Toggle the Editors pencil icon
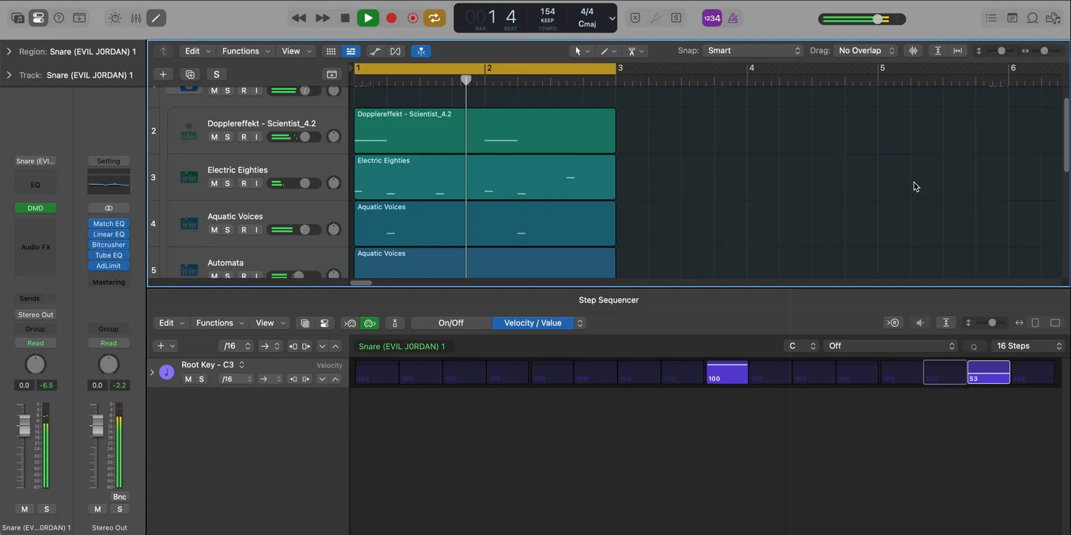Screen dimensions: 1071x535 (x=156, y=18)
